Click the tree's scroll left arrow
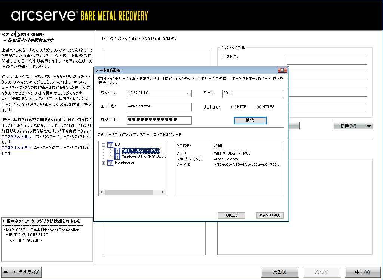The height and width of the screenshot is (280, 383). click(102, 192)
